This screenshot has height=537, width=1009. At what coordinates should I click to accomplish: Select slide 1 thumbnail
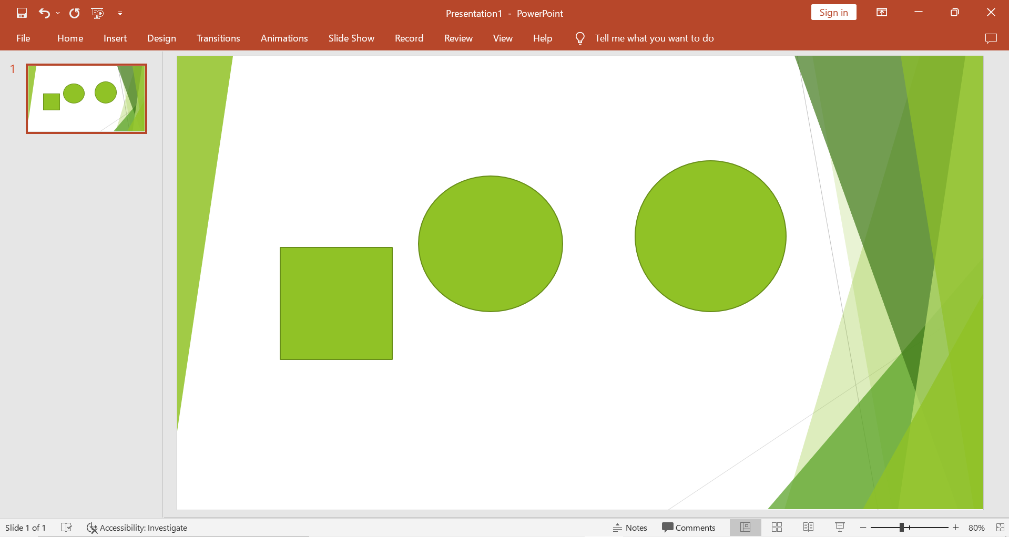87,99
